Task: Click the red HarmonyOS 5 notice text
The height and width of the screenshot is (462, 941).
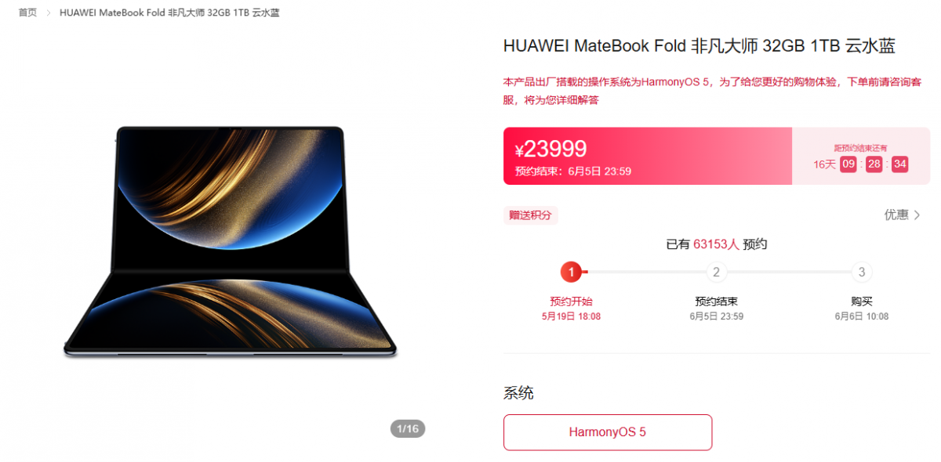Action: click(712, 91)
